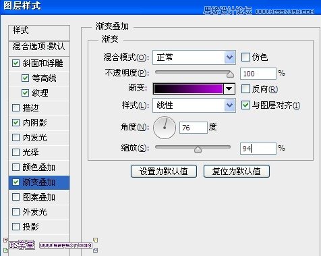Open the 纹理 settings row

point(39,93)
